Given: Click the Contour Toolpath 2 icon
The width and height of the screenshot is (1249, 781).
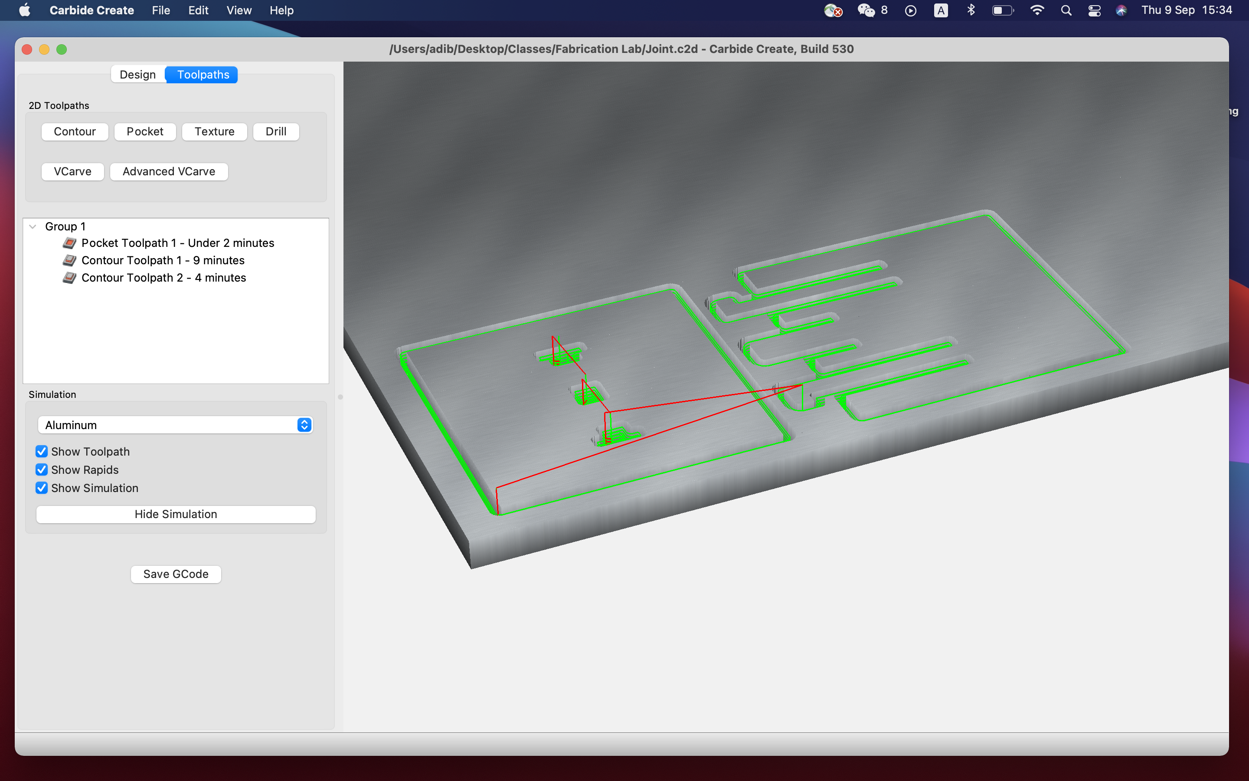Looking at the screenshot, I should point(70,278).
